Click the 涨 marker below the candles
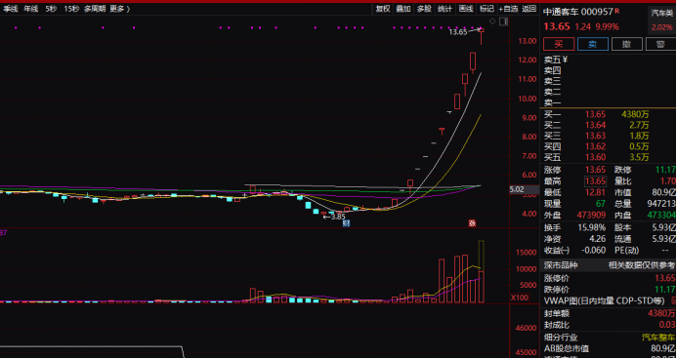 pos(473,223)
